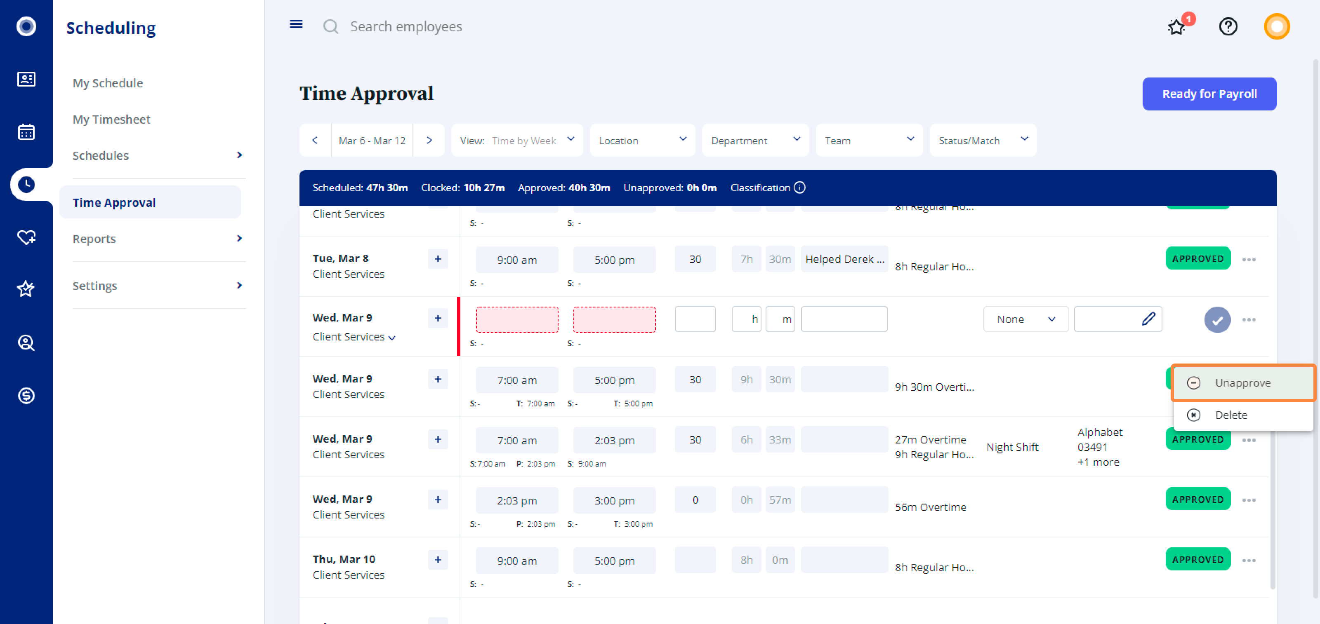Click the dollar sign payroll sidebar icon
Viewport: 1320px width, 624px height.
[26, 395]
